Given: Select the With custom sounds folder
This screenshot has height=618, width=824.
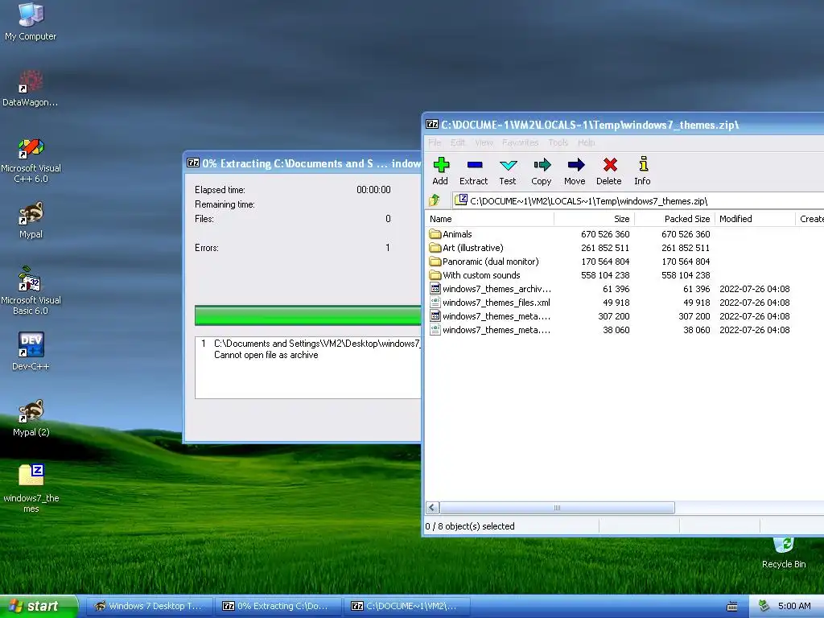Looking at the screenshot, I should 475,275.
